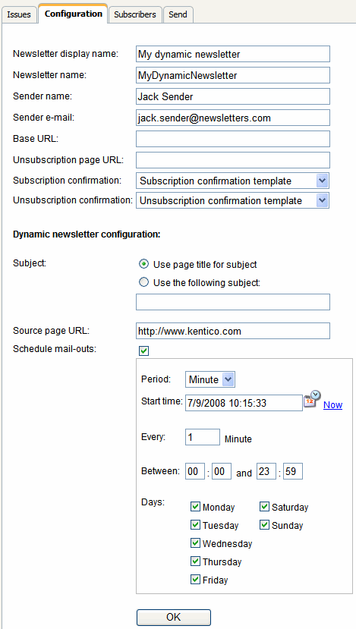Click the 'Schedule mail-outs:' label
The image size is (356, 629).
[55, 349]
